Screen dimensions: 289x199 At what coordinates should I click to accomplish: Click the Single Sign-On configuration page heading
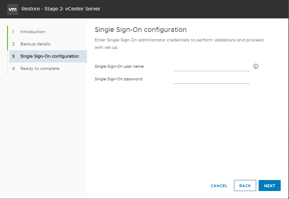(141, 30)
